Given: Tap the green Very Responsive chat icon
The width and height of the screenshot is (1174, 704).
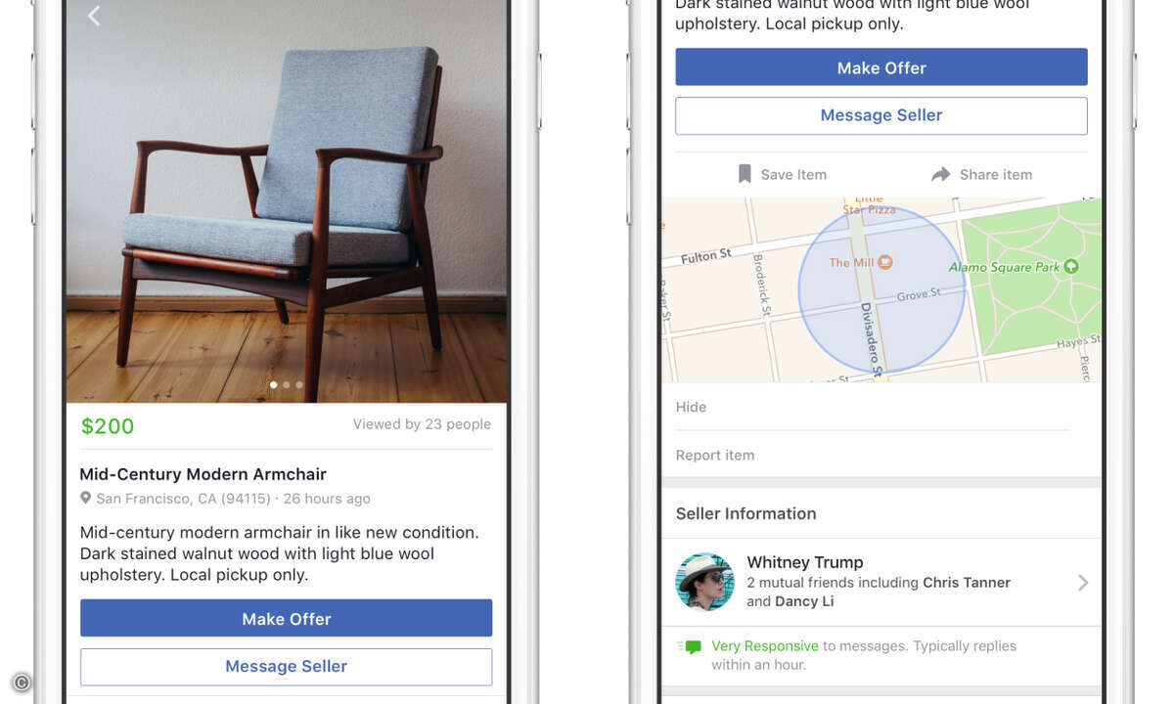Looking at the screenshot, I should [691, 647].
